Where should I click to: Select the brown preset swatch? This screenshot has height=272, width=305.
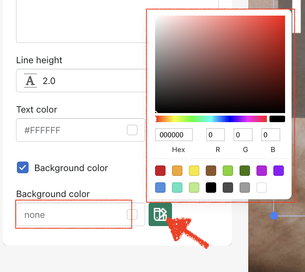(211, 171)
